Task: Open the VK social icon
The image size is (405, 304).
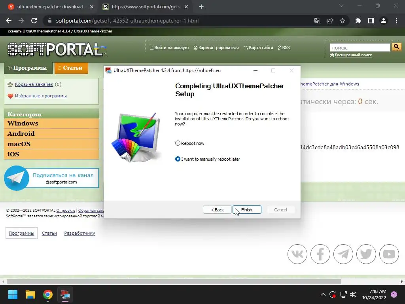Action: pyautogui.click(x=297, y=254)
